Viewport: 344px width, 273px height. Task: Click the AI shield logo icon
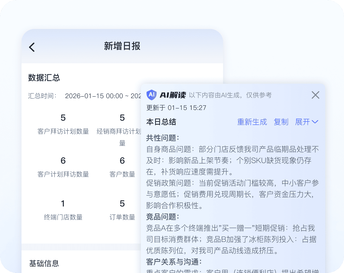tap(152, 95)
